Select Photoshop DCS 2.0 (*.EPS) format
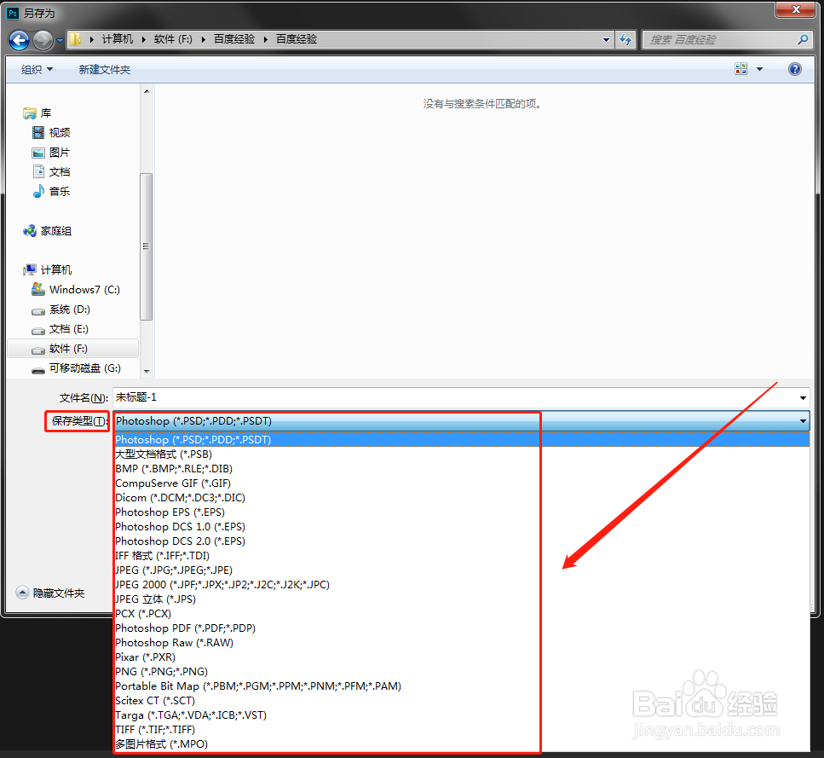The width and height of the screenshot is (824, 758). (461, 541)
